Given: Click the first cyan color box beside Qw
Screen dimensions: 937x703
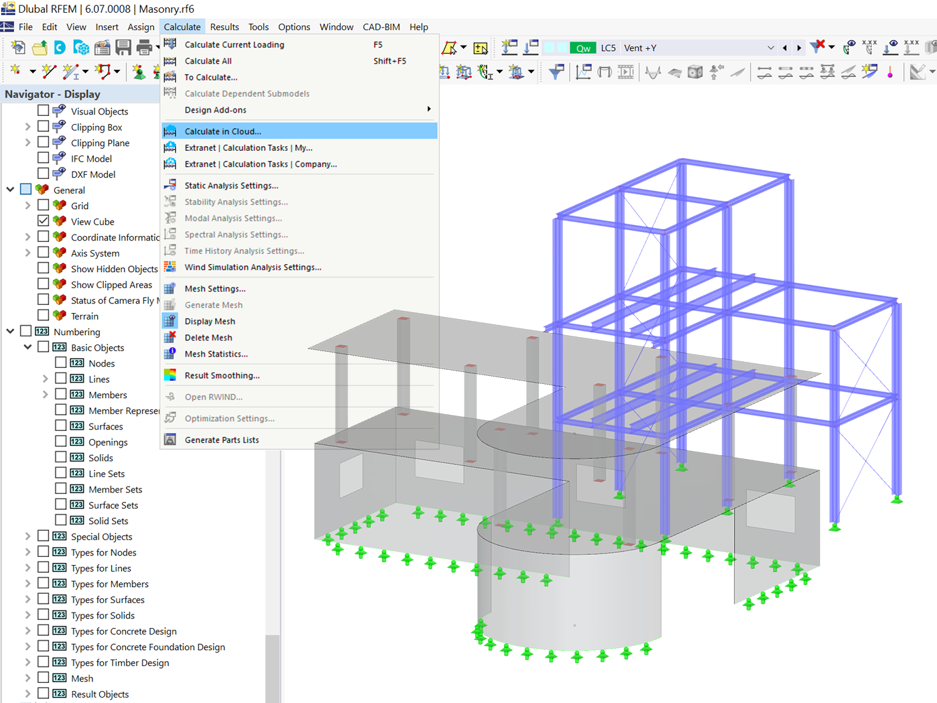Looking at the screenshot, I should pos(549,48).
